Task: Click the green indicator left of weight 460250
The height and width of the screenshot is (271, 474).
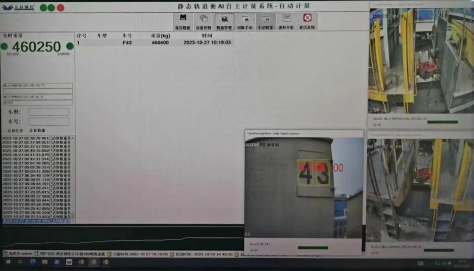Action: click(x=4, y=46)
